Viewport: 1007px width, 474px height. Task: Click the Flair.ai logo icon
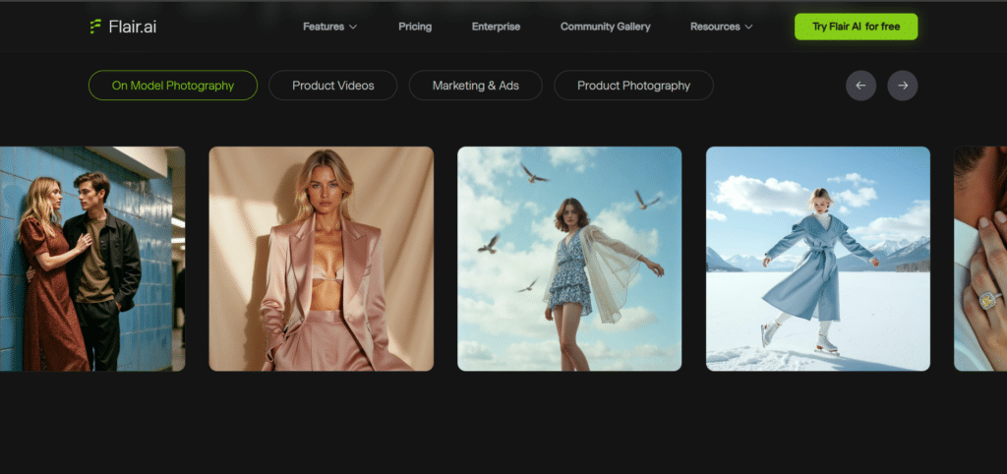[x=95, y=27]
